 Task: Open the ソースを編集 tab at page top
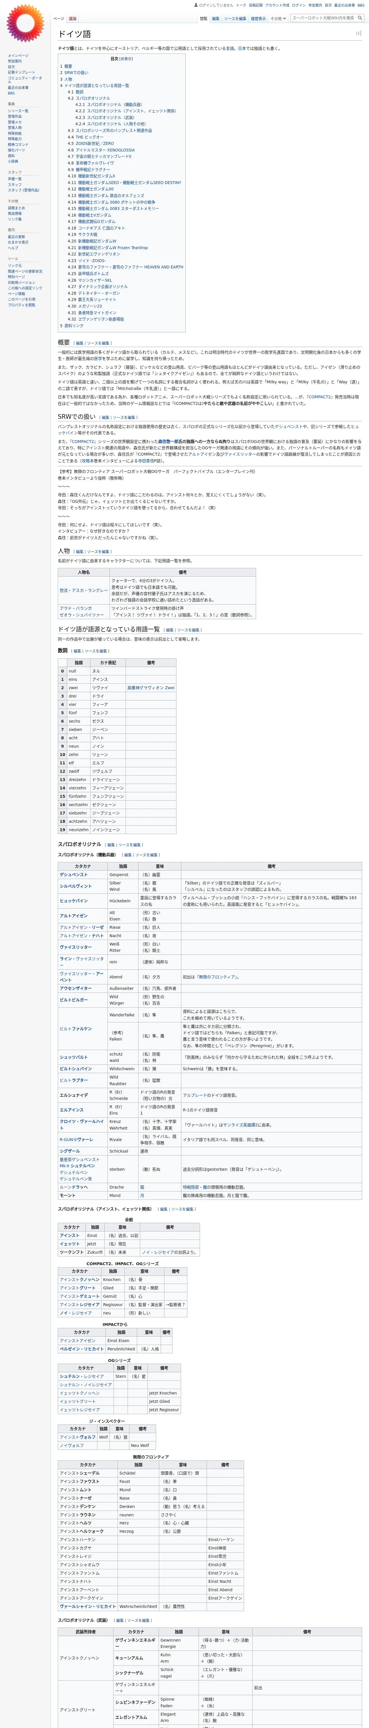point(235,19)
